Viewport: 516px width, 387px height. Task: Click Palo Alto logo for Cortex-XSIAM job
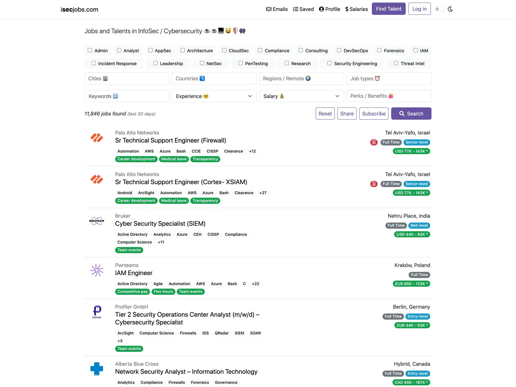click(97, 179)
